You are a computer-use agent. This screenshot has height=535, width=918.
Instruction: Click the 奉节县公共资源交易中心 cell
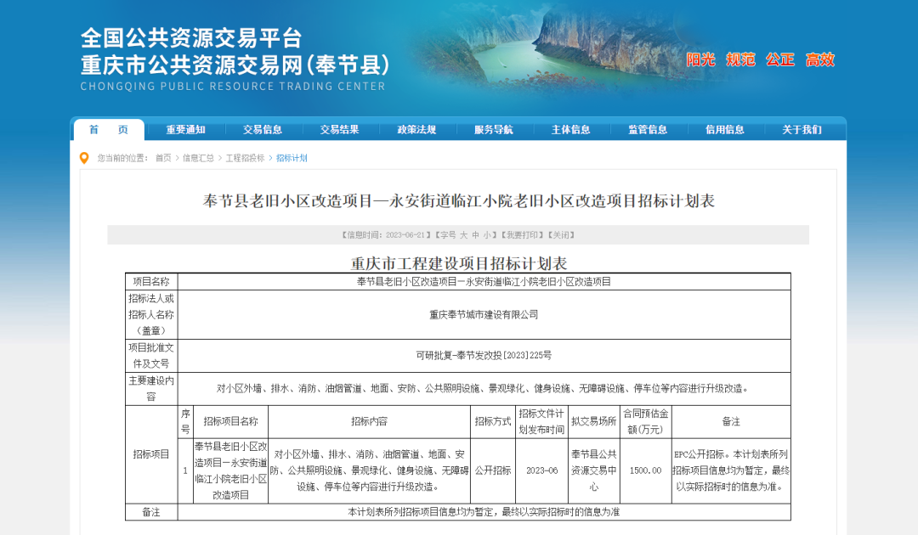pyautogui.click(x=593, y=470)
